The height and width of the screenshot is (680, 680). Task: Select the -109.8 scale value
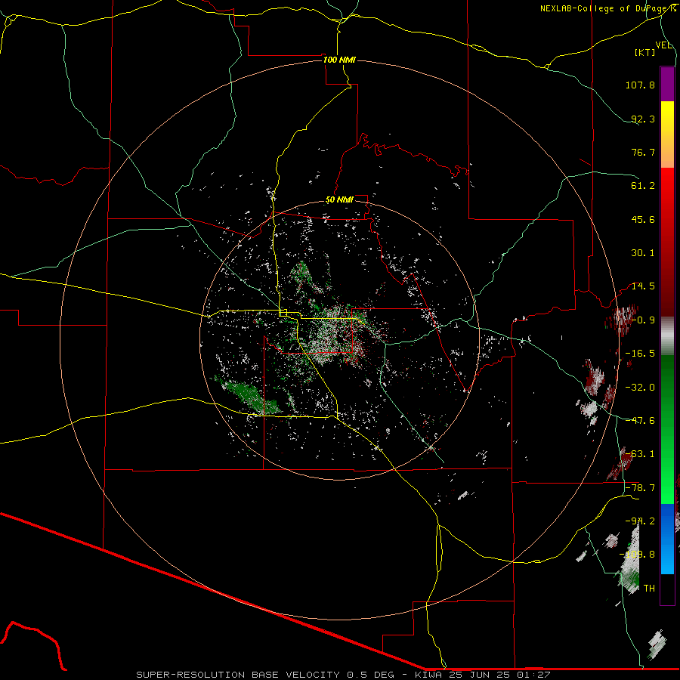point(637,555)
